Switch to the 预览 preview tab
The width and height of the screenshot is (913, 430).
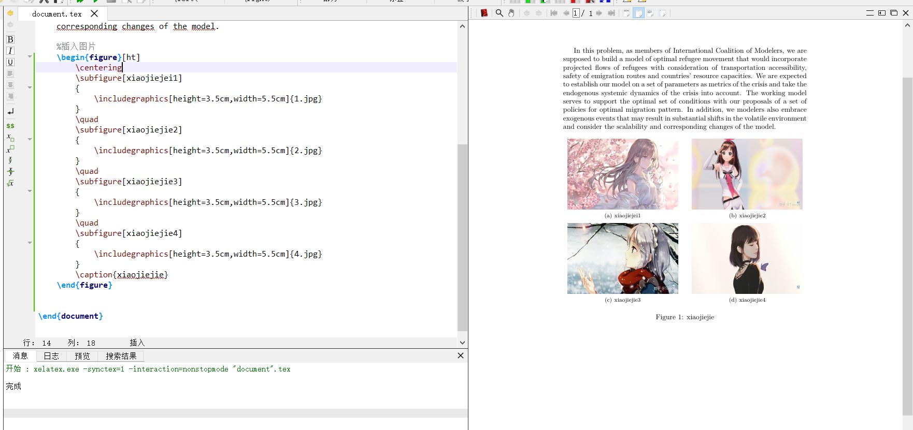point(82,356)
